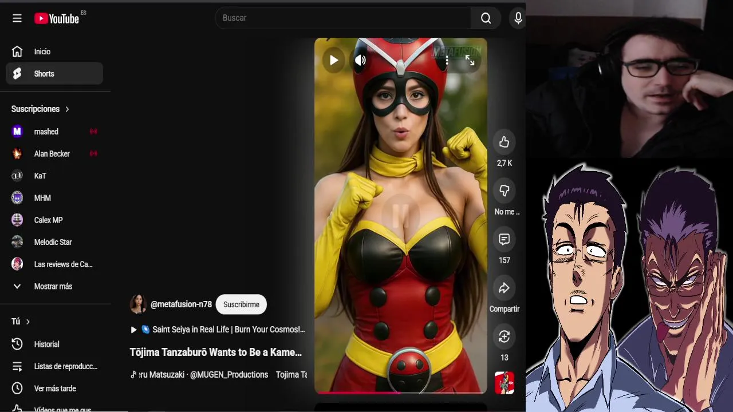The width and height of the screenshot is (733, 412).
Task: Click KaT channel avatar icon
Action: pyautogui.click(x=17, y=176)
